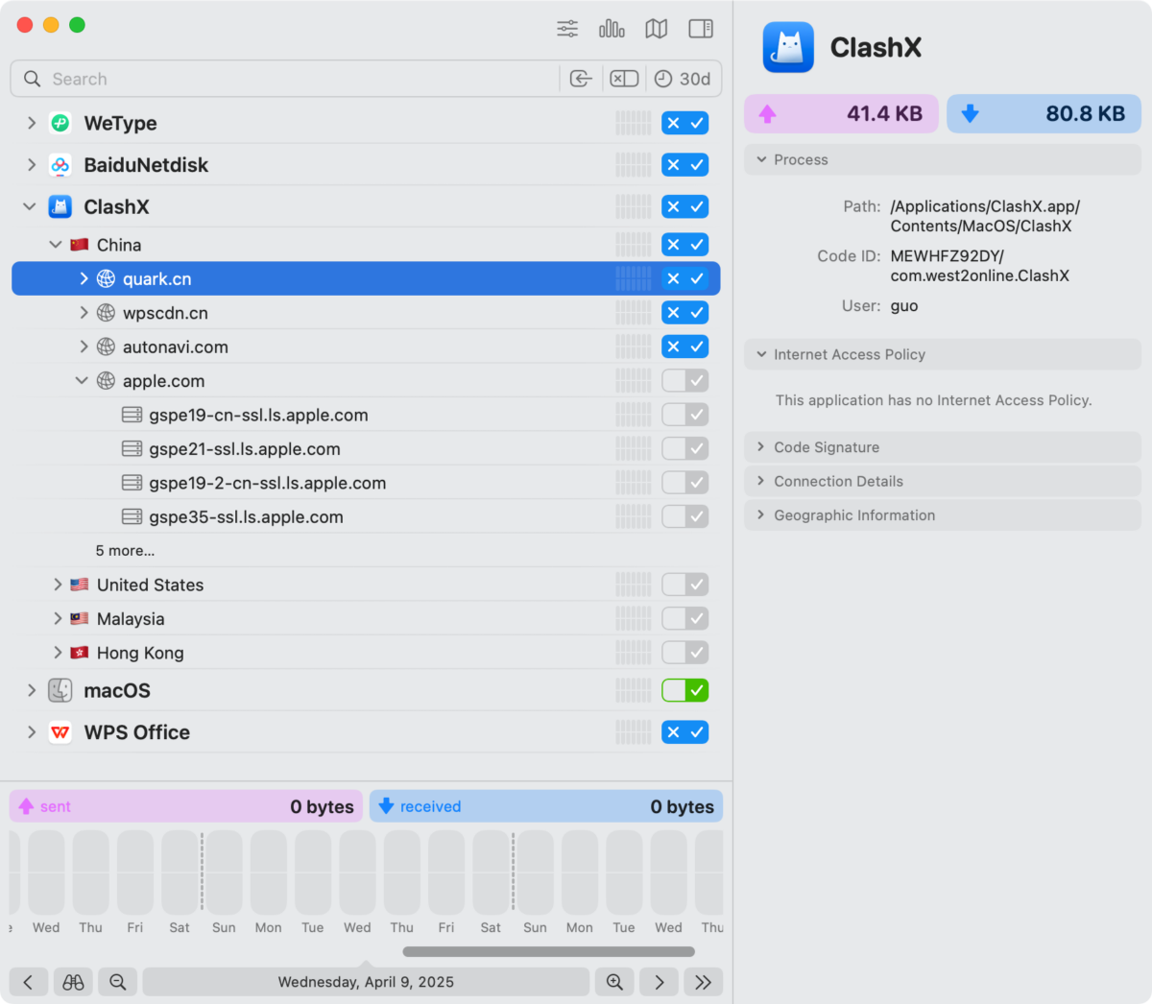
Task: Click the Hong Kong flag icon
Action: point(80,653)
